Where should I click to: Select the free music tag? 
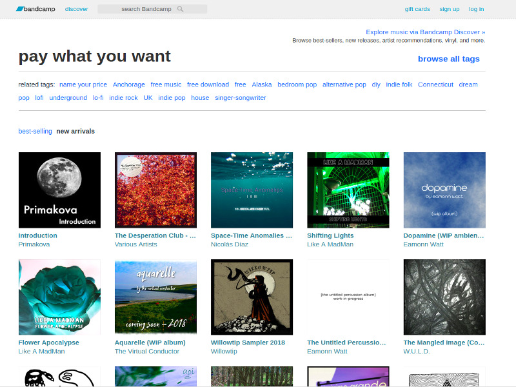pos(166,84)
